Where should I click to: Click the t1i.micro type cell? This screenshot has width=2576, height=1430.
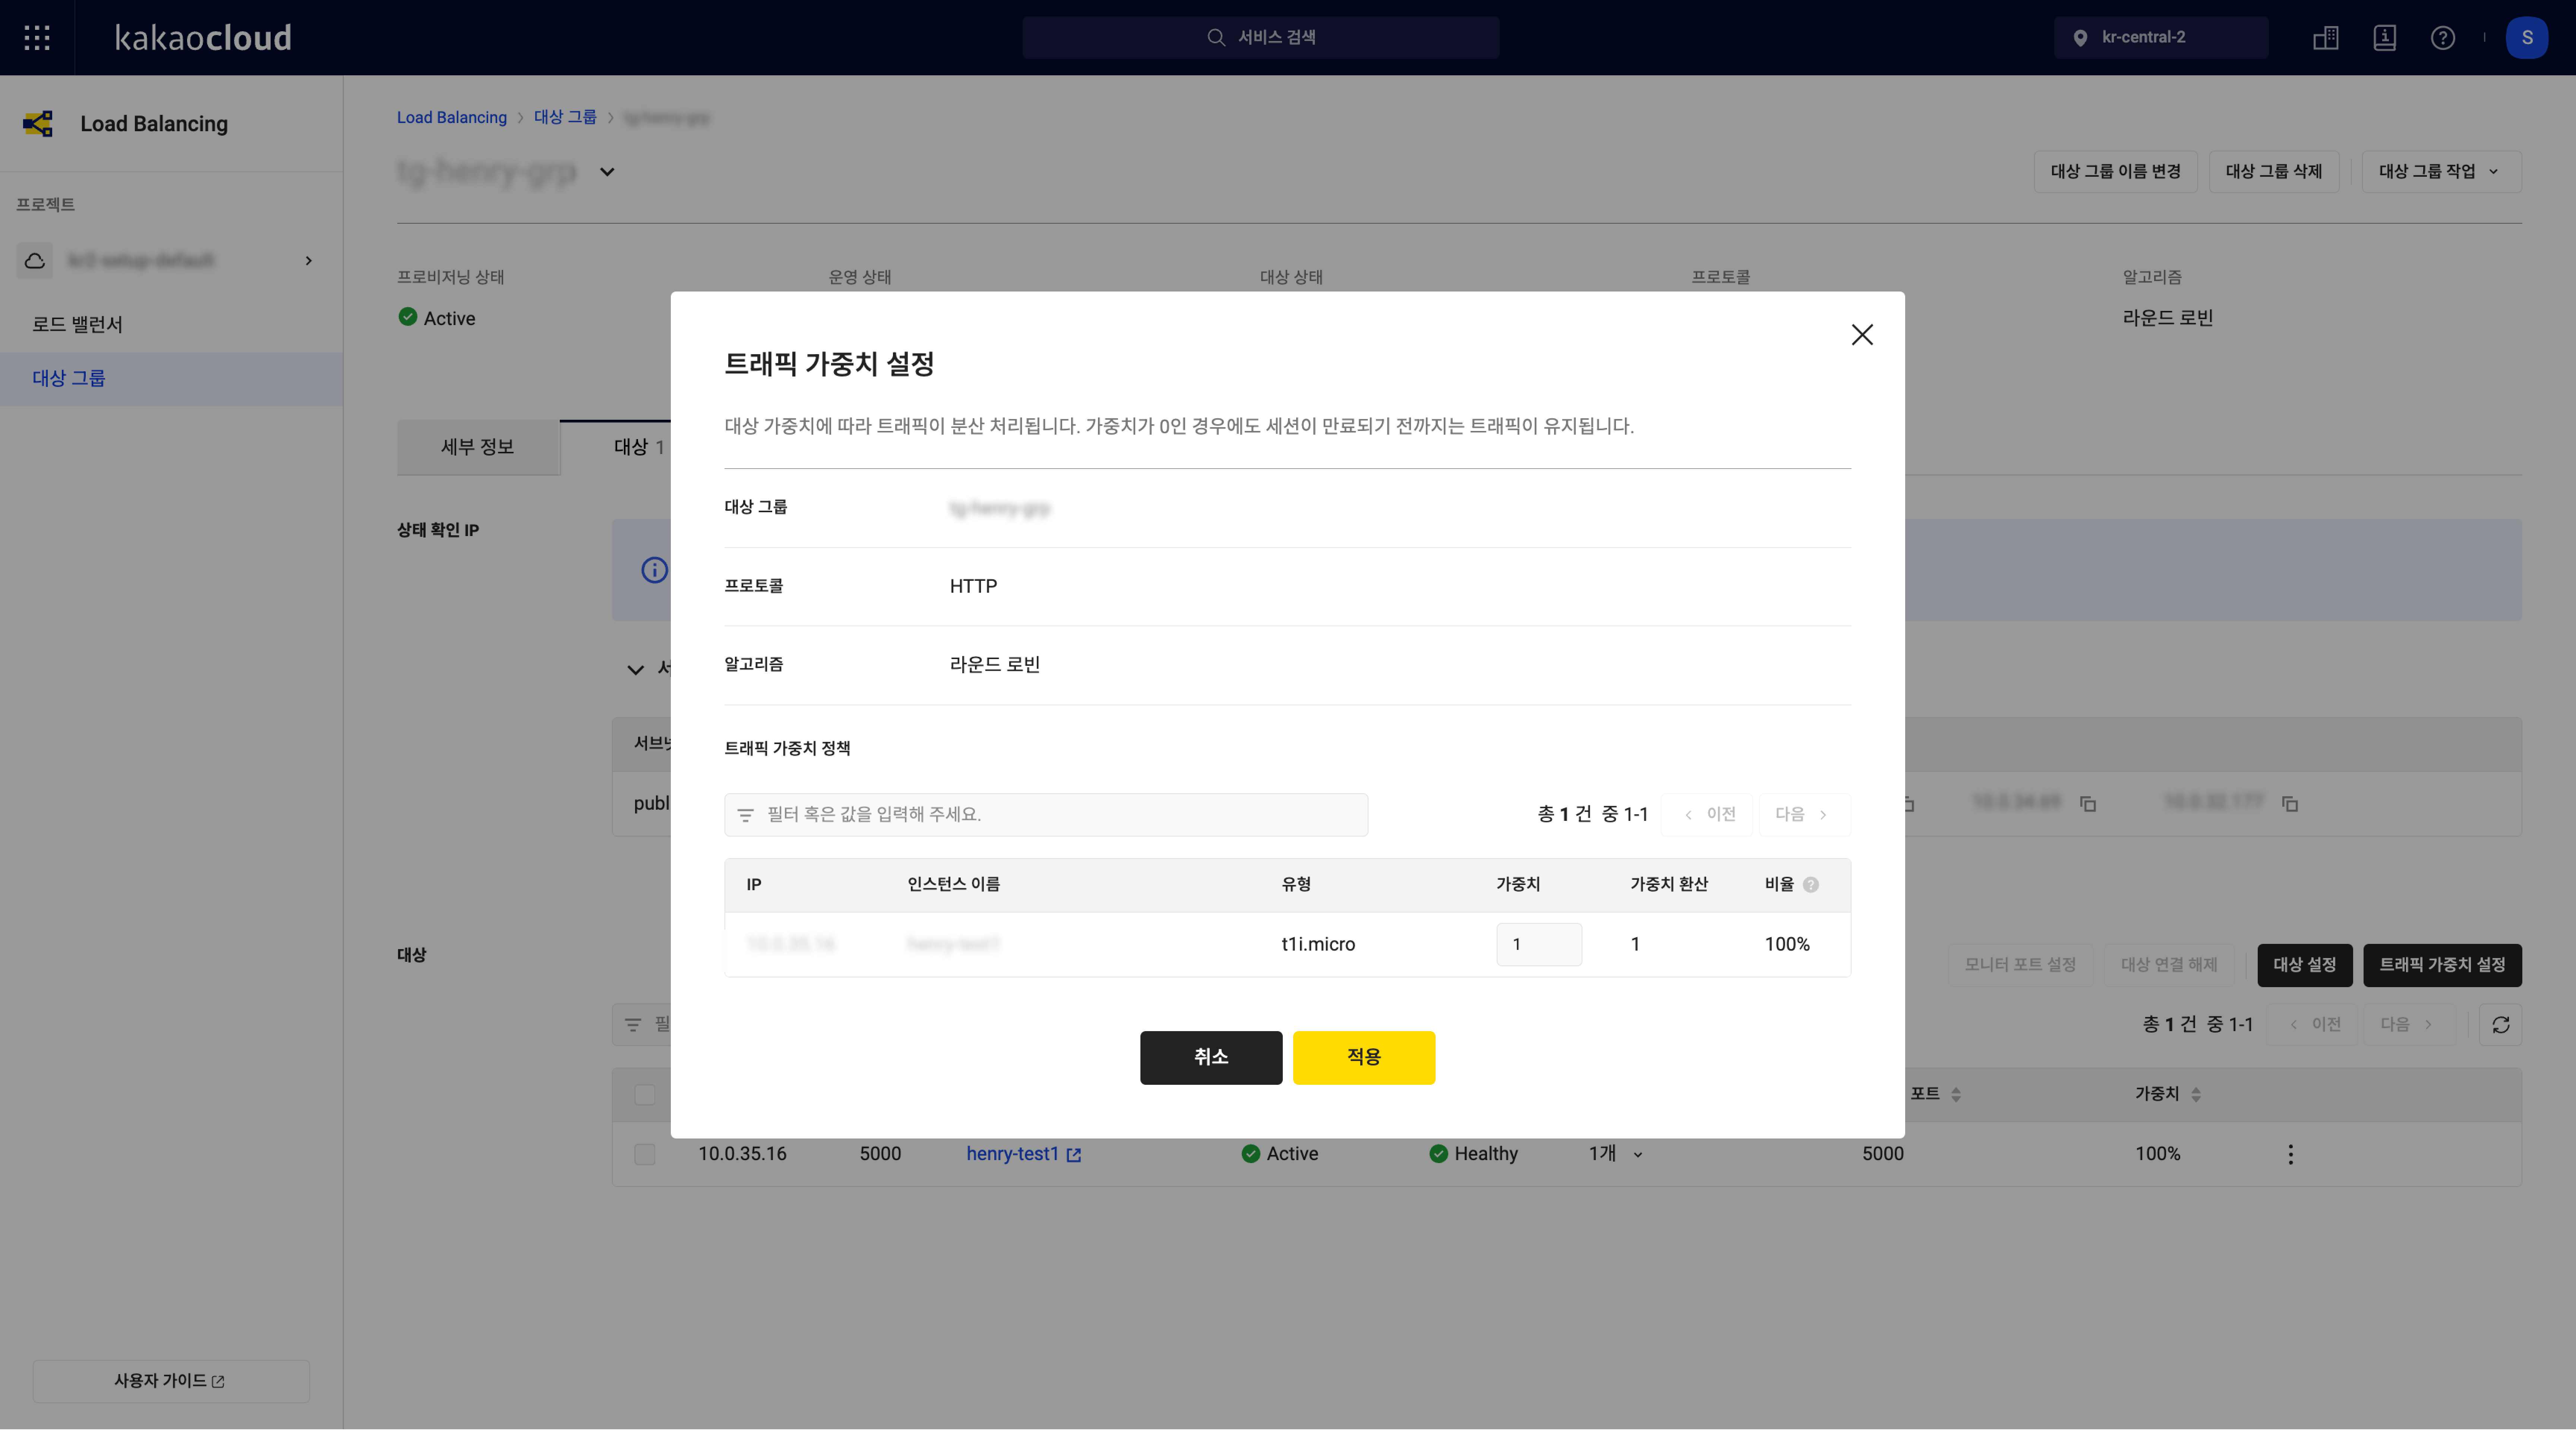click(x=1318, y=945)
